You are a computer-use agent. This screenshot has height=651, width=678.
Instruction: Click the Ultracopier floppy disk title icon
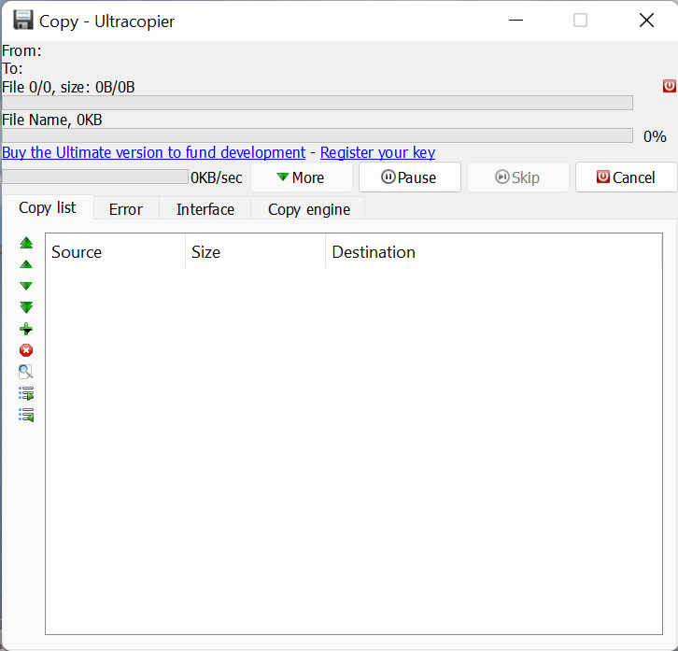point(23,21)
